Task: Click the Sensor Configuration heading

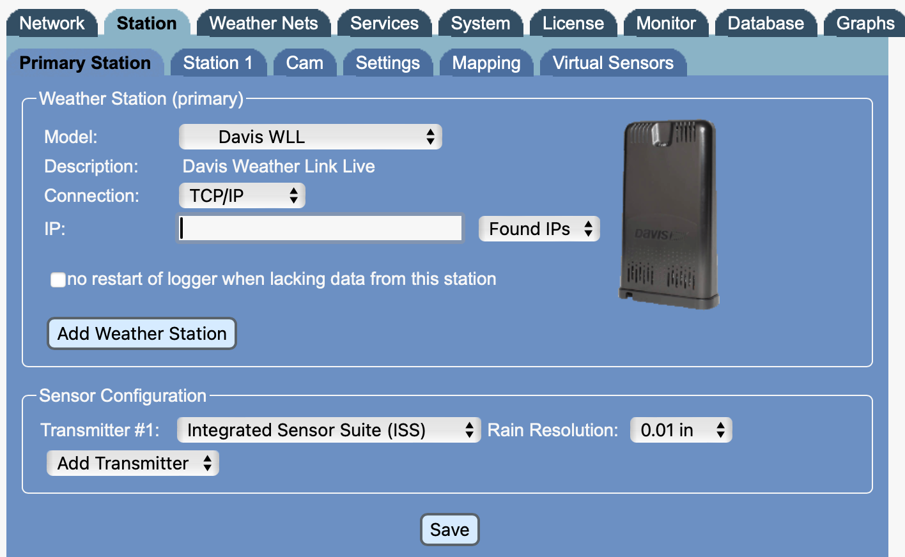Action: click(123, 395)
